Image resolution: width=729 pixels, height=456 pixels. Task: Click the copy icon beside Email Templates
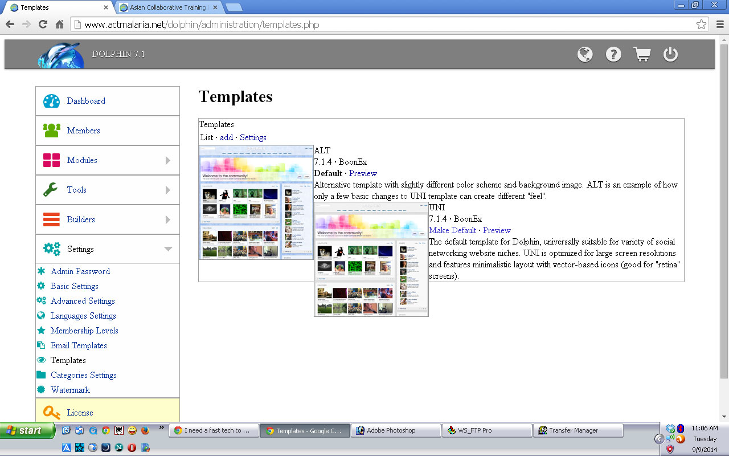41,345
